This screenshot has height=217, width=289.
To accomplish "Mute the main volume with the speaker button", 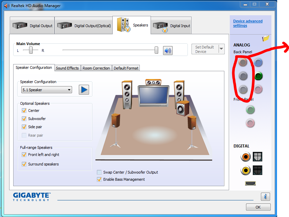I will coord(168,51).
